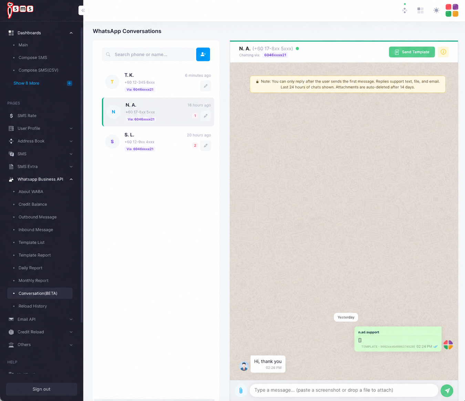Click unread badge 2 on S. L.
Image resolution: width=465 pixels, height=401 pixels.
coord(195,146)
